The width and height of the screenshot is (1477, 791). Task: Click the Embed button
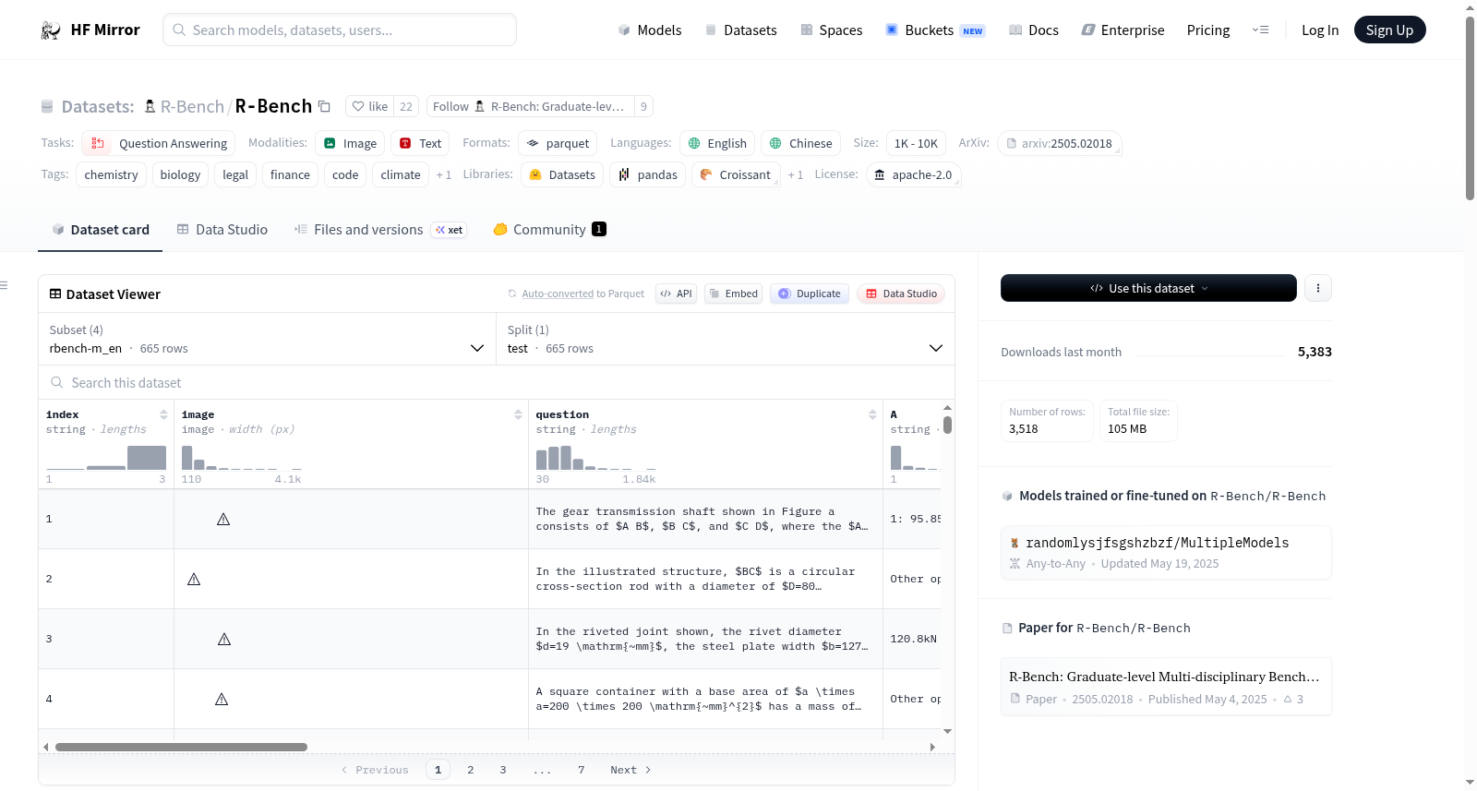(x=733, y=294)
